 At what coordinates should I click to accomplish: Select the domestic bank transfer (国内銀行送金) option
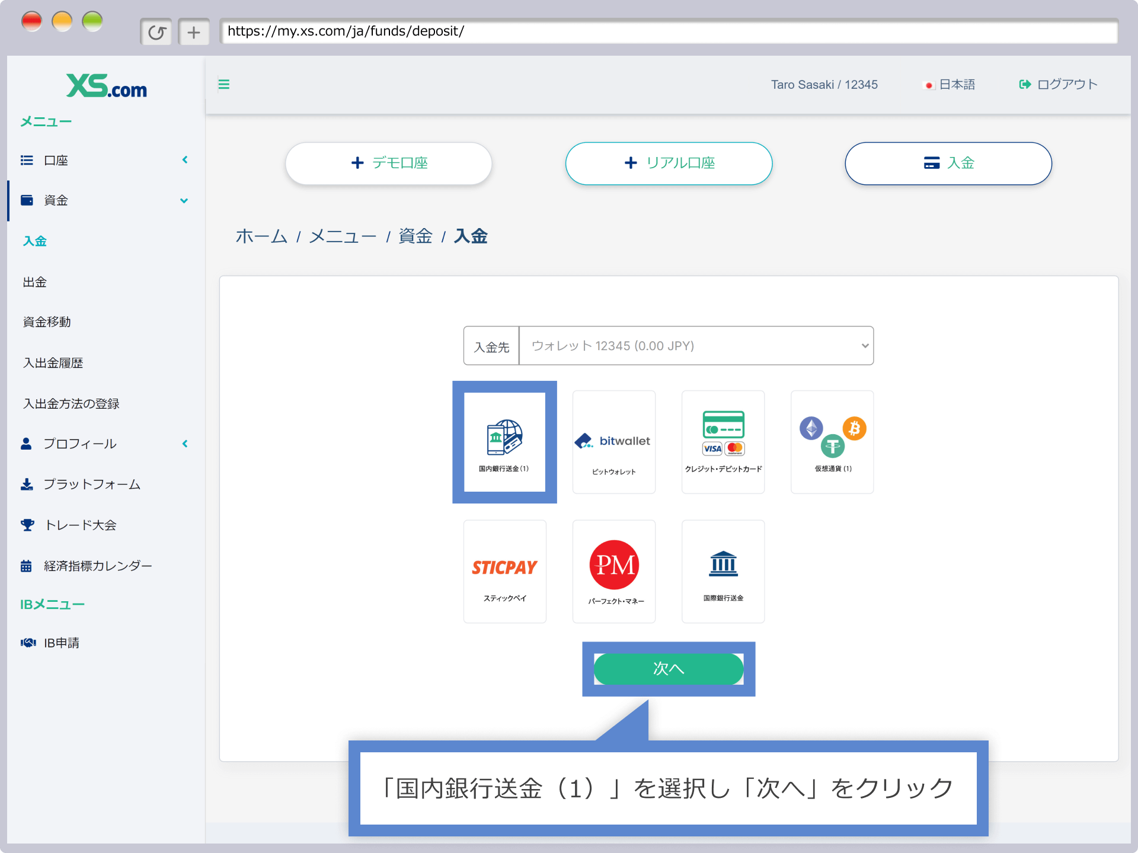tap(504, 442)
